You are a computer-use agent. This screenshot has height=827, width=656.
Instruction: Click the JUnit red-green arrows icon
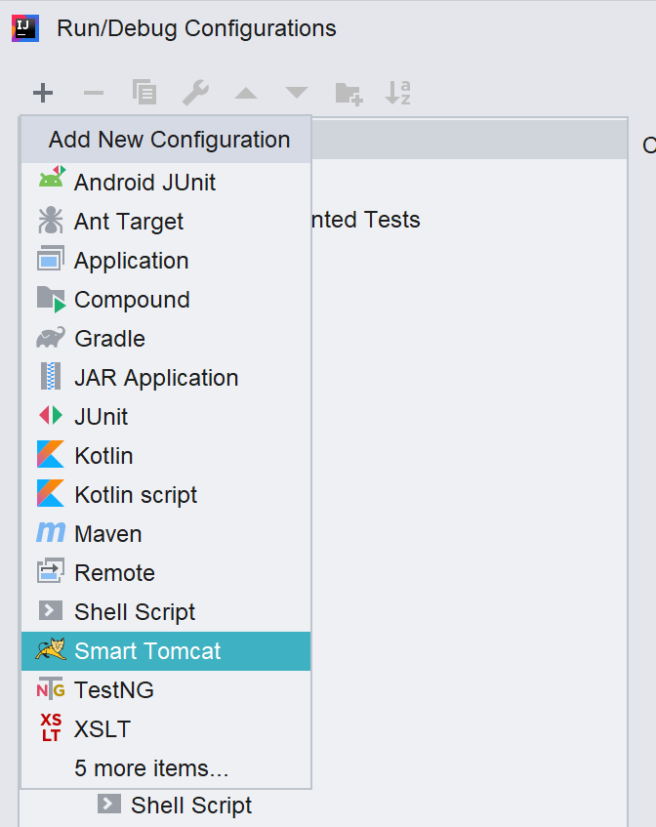click(x=51, y=416)
